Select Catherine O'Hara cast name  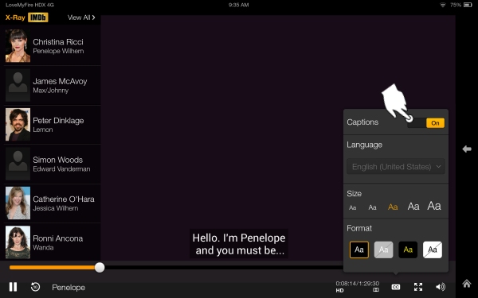point(64,199)
